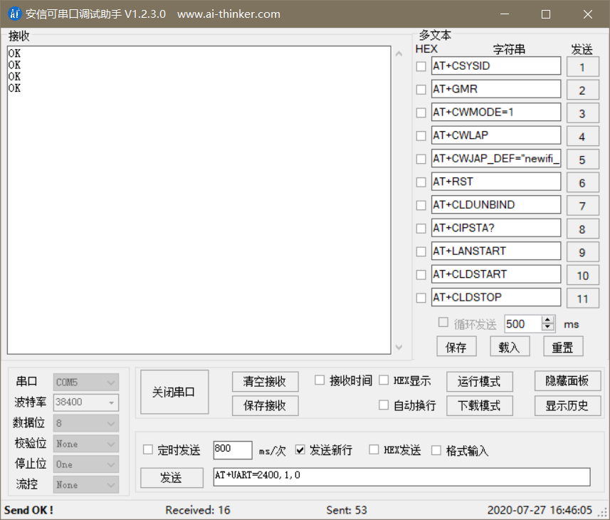This screenshot has width=610, height=520.
Task: Open the 停止位 One dropdown
Action: 86,464
